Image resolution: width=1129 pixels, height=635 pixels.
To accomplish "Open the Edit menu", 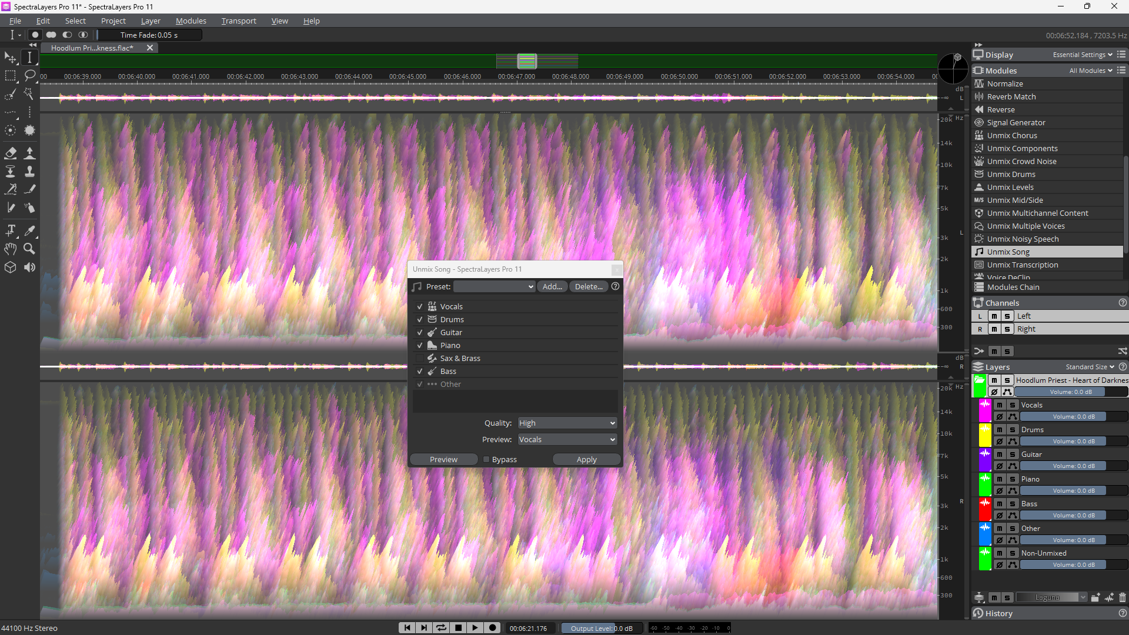I will 43,21.
